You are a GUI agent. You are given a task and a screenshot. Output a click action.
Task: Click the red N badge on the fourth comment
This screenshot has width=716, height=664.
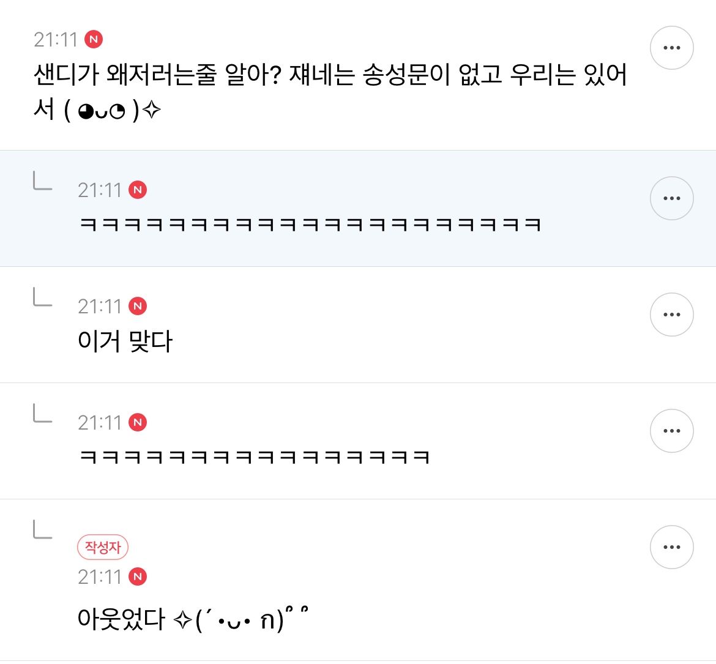tap(138, 423)
